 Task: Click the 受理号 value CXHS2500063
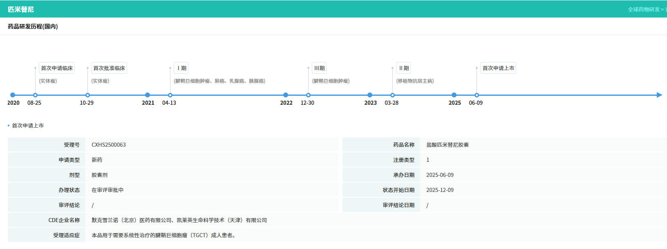(x=109, y=145)
